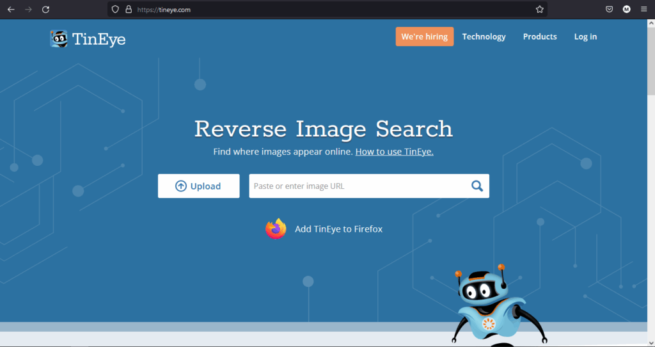Go back using the browser back arrow
The image size is (655, 347).
click(x=12, y=9)
